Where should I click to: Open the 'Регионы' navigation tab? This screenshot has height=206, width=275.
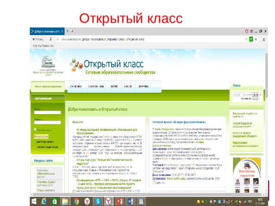click(x=76, y=86)
